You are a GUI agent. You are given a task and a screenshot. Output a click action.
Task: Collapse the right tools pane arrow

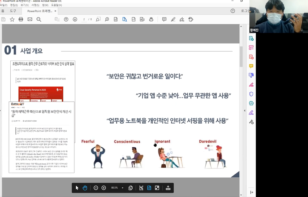pos(245,111)
